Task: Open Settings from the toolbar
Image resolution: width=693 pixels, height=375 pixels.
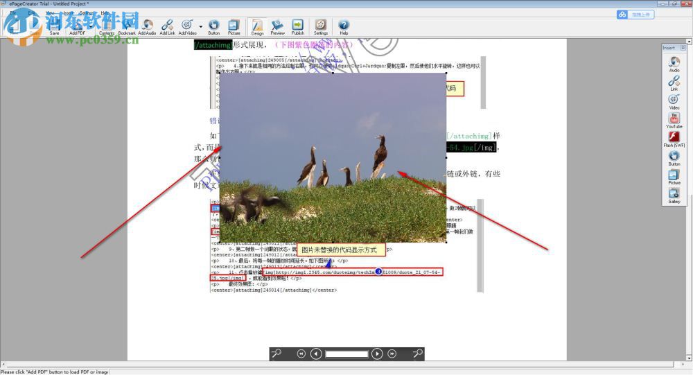Action: [x=321, y=26]
